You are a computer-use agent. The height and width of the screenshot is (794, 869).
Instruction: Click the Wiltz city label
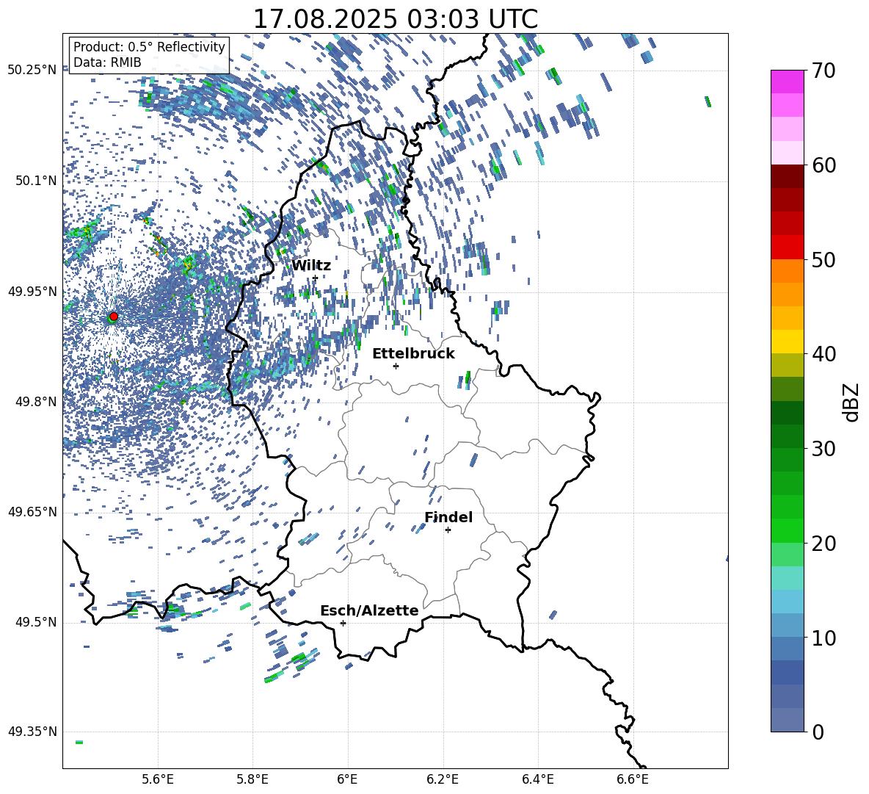click(311, 266)
